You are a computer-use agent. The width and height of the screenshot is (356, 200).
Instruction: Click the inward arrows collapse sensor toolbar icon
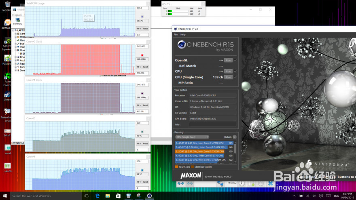click(190, 183)
